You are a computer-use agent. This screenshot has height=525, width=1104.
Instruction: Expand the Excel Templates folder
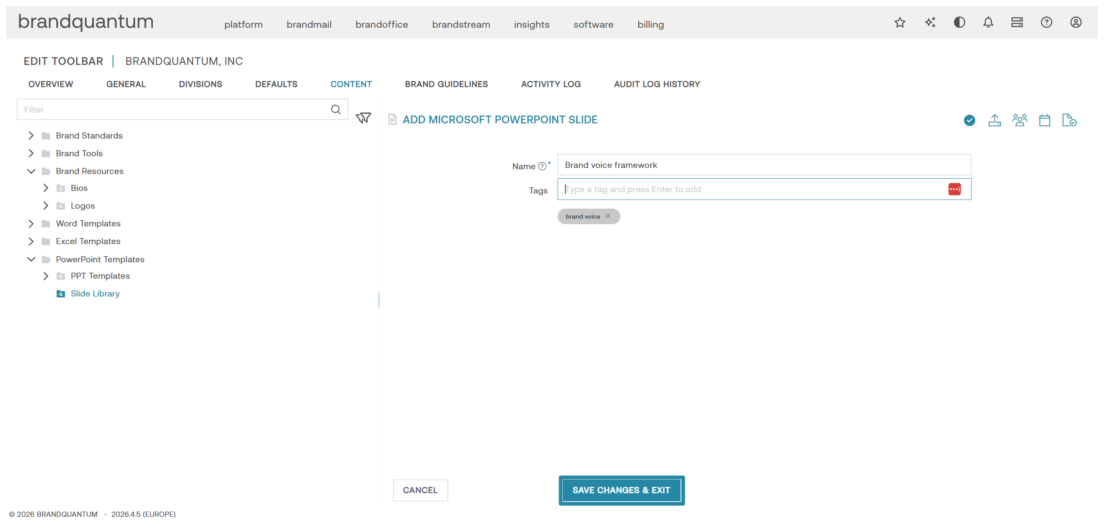click(x=31, y=241)
